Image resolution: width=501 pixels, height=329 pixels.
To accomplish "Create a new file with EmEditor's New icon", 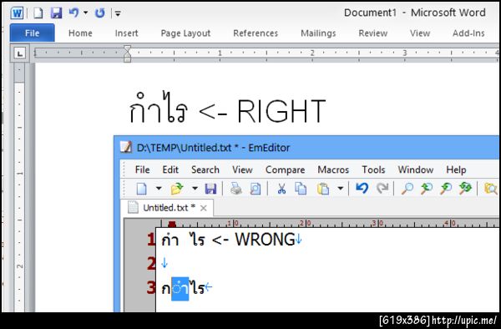I will (142, 189).
